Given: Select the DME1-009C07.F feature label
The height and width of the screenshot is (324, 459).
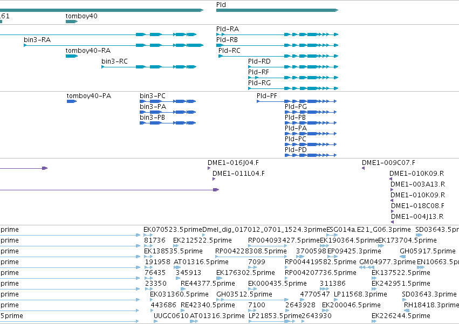Looking at the screenshot, I should coord(388,163).
